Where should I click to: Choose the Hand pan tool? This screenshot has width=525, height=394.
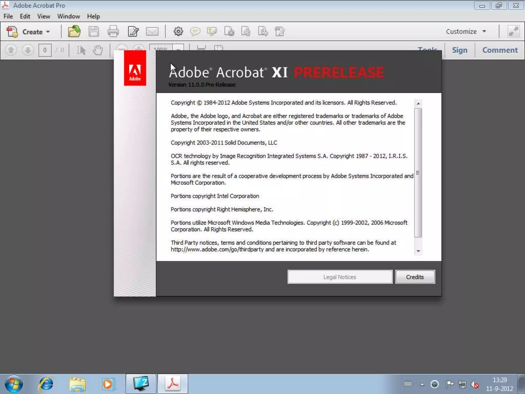click(x=98, y=50)
